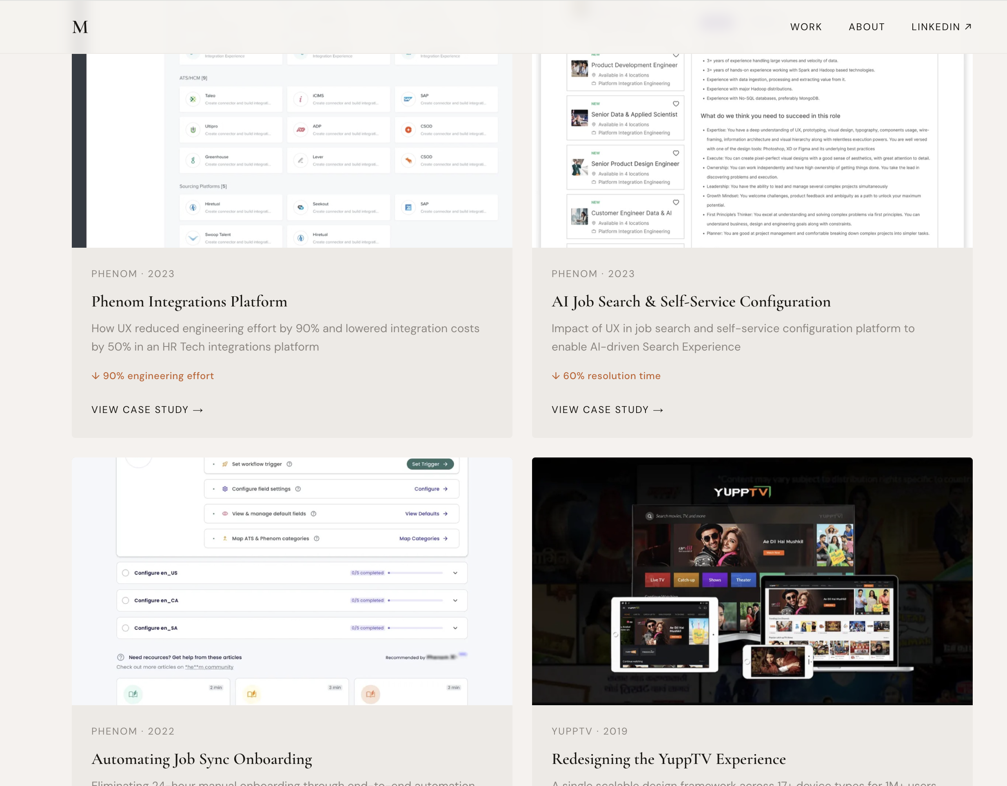Image resolution: width=1007 pixels, height=786 pixels.
Task: Click the yellow 3 min article icon
Action: tap(252, 694)
